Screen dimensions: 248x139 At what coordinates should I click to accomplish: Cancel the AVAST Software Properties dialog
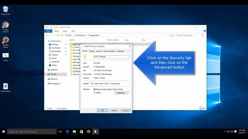[x=114, y=110]
